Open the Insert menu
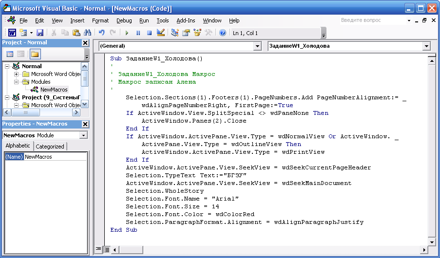Image resolution: width=440 pixels, height=258 pixels. [x=77, y=20]
